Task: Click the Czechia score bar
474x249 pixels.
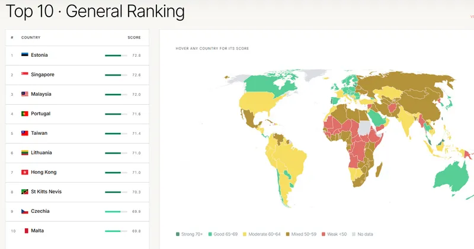Action: [x=116, y=212]
